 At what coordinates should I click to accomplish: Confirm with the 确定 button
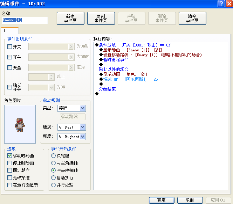click(162, 200)
